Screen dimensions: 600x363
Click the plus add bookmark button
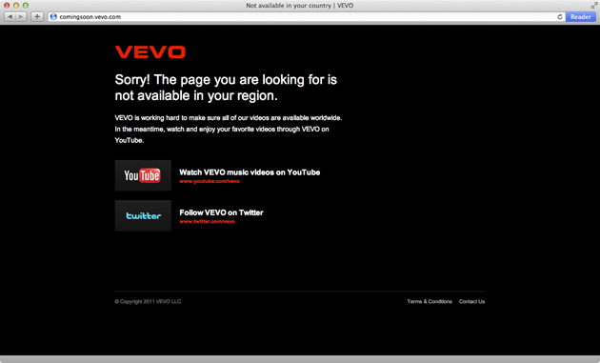tap(37, 17)
